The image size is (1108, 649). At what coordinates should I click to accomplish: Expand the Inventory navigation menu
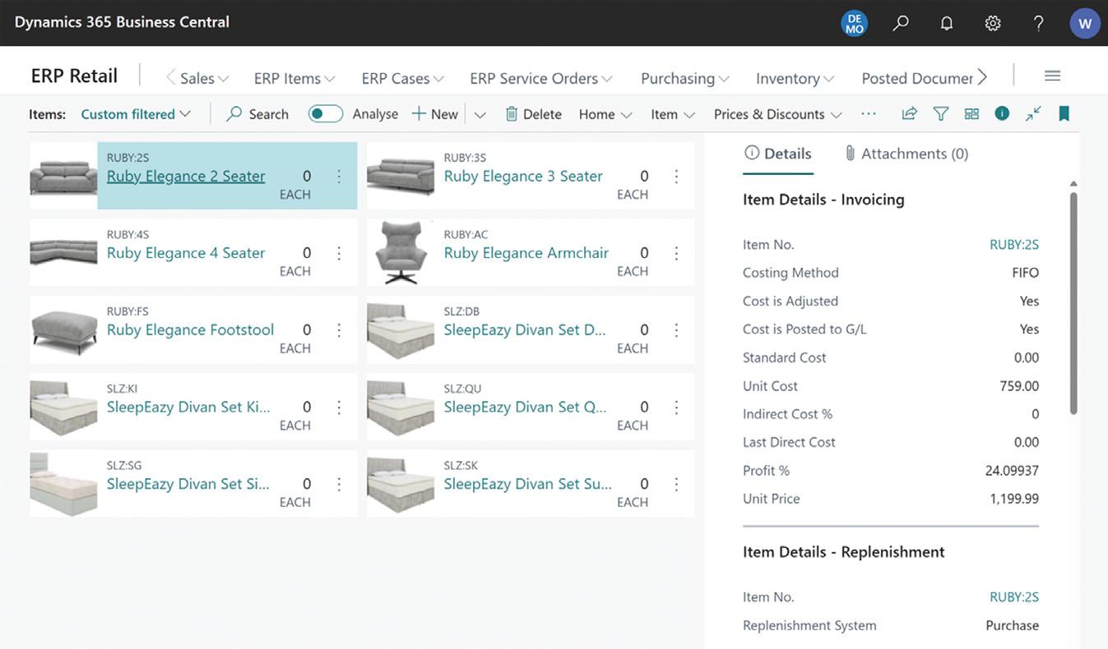(x=795, y=78)
